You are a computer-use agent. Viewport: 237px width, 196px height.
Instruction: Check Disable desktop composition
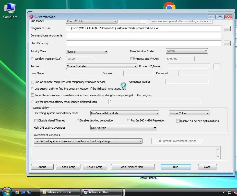pyautogui.click(x=78, y=120)
